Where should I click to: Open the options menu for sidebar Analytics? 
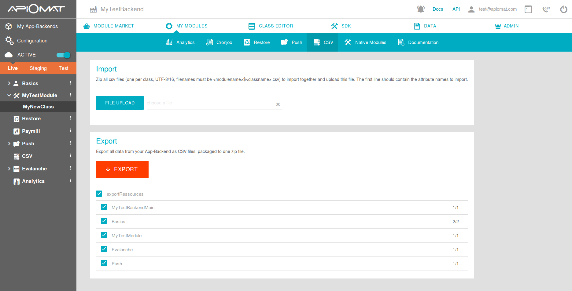click(71, 180)
